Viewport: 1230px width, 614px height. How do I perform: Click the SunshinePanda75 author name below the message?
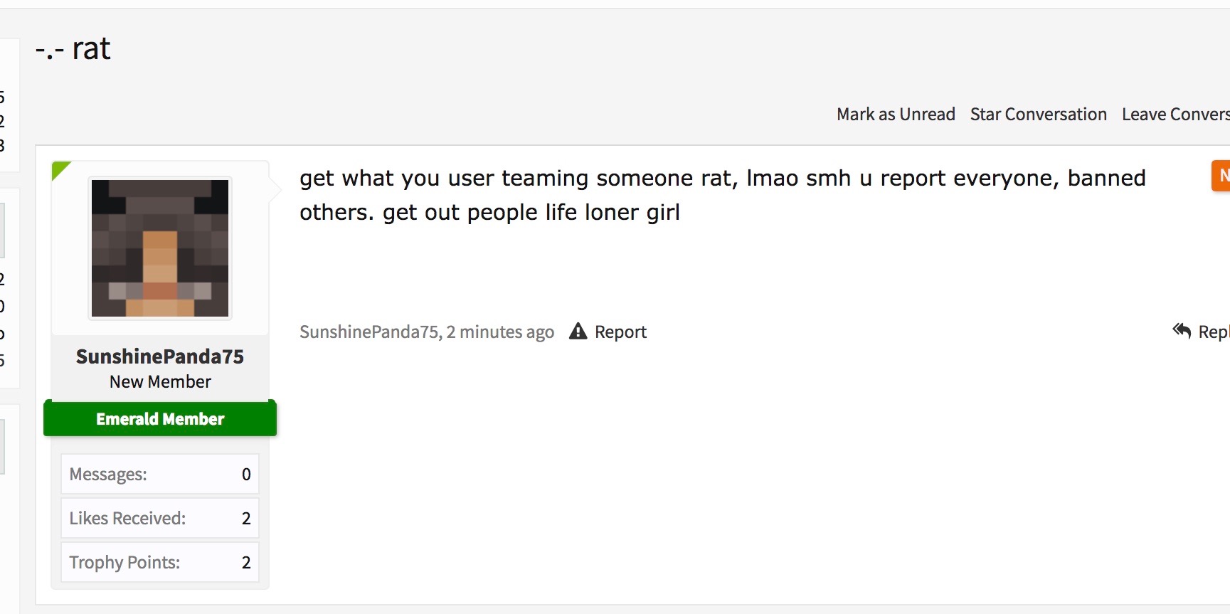click(369, 332)
